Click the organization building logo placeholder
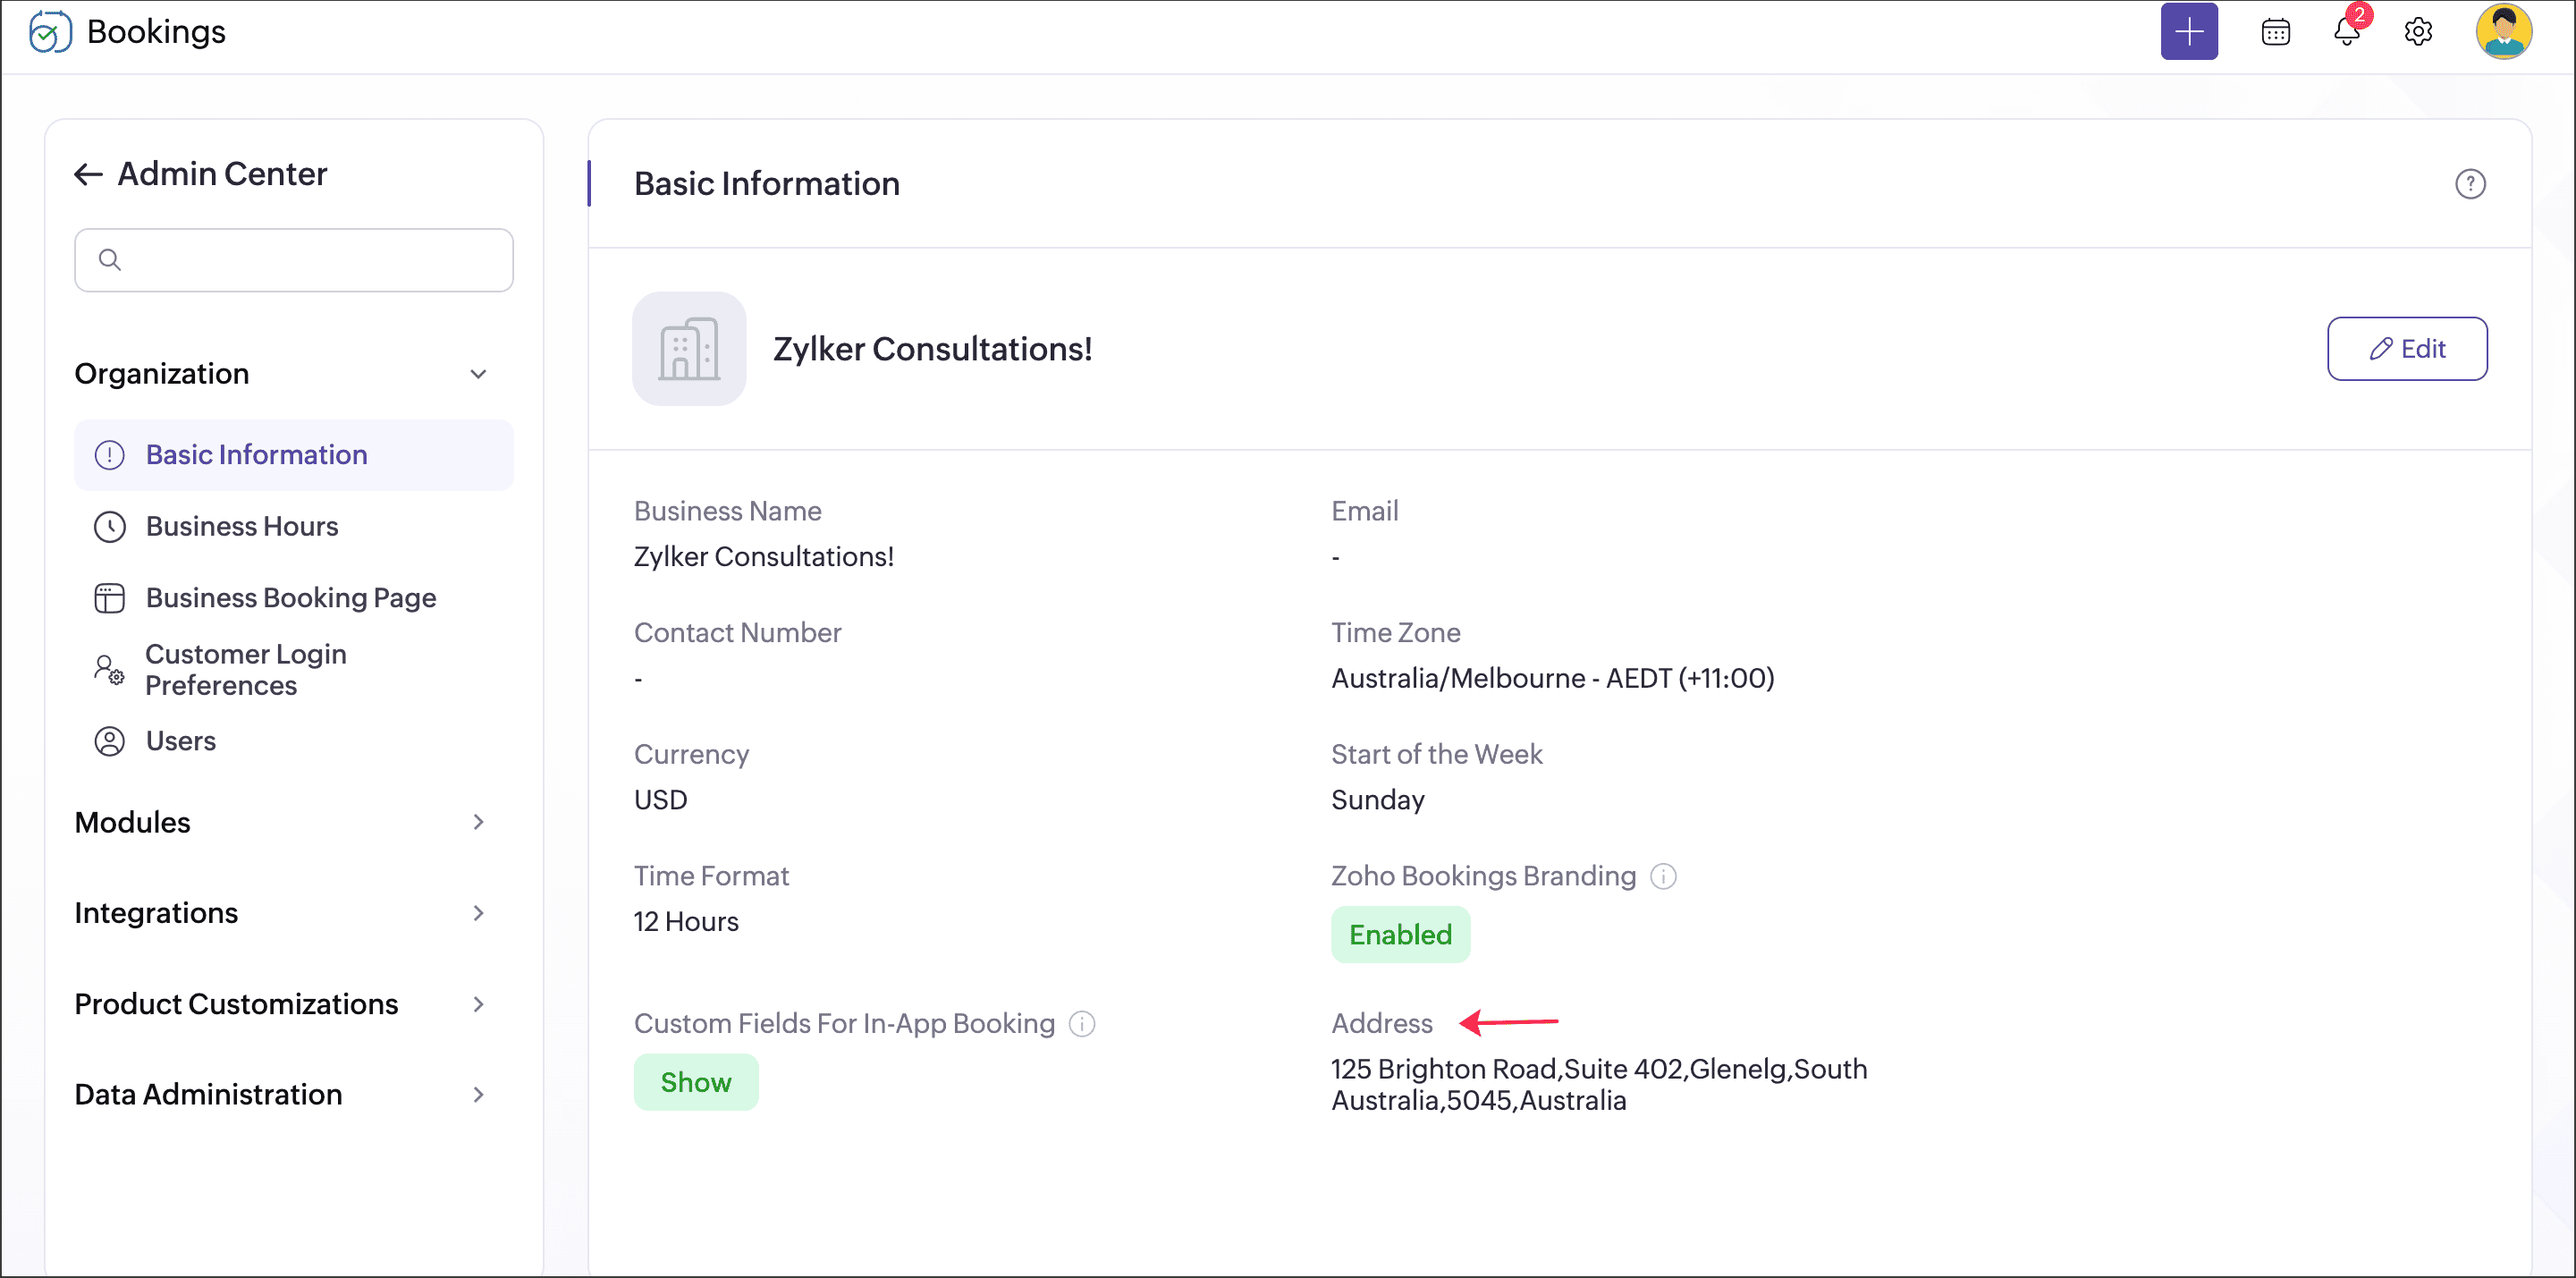 689,349
